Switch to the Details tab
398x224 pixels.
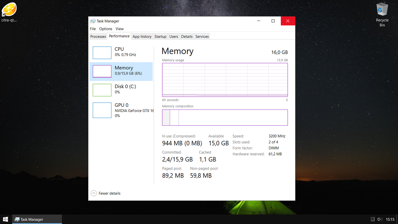(187, 36)
